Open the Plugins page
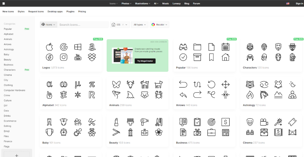The height and width of the screenshot is (157, 304). [70, 11]
